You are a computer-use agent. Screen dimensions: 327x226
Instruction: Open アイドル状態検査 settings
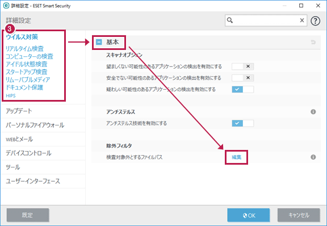[x=27, y=64]
